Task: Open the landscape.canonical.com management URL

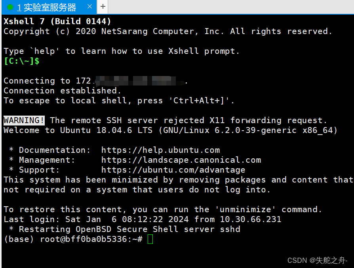Action: click(x=181, y=160)
